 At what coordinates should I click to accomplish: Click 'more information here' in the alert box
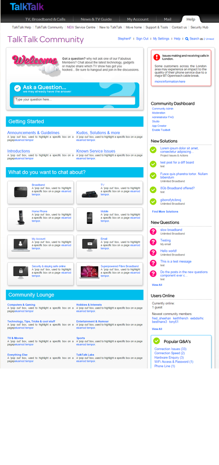click(170, 81)
